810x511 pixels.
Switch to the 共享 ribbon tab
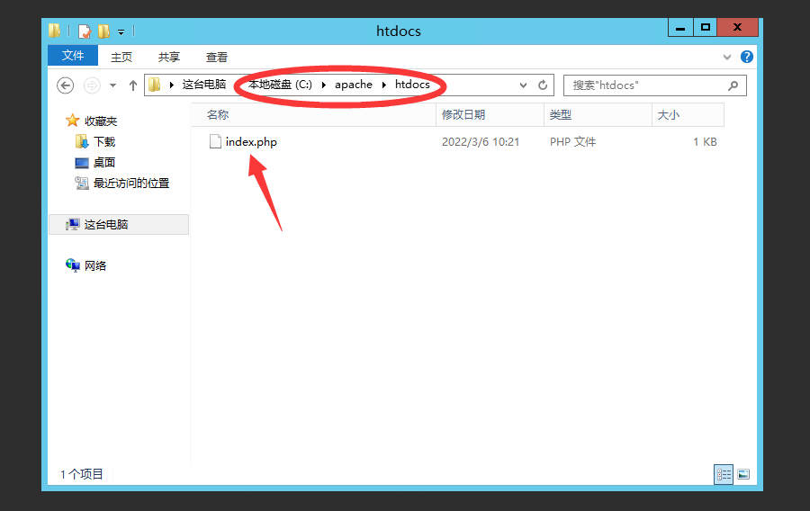tap(169, 57)
